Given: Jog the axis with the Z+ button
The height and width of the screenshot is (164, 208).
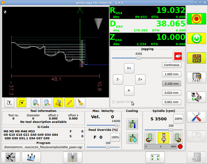Looking at the screenshot, I should coord(140,79).
